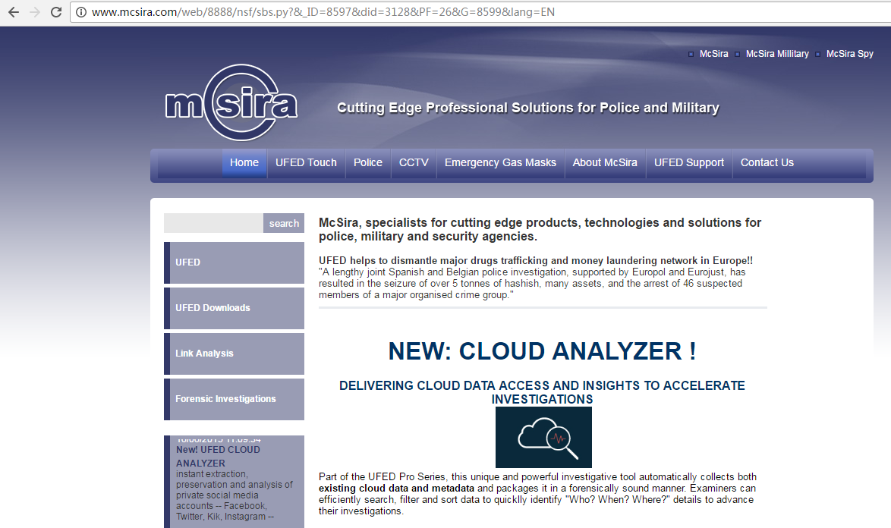891x528 pixels.
Task: Open site information icon in address bar
Action: pyautogui.click(x=81, y=12)
